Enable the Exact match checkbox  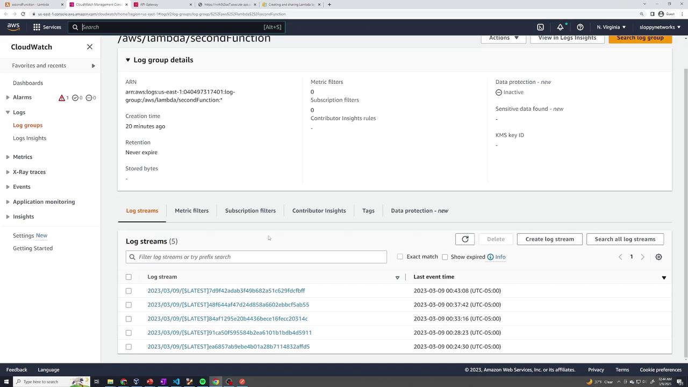point(400,257)
